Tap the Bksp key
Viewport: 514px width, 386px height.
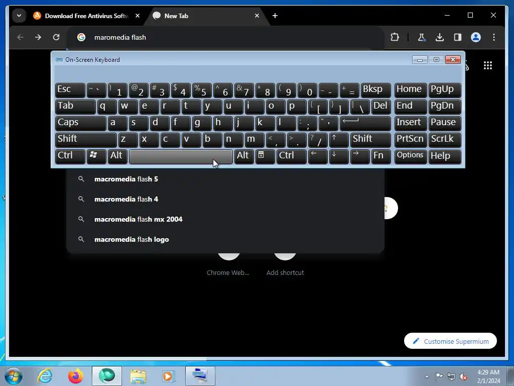pos(375,90)
